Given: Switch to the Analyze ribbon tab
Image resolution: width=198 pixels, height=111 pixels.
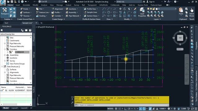Looking at the screenshot, I should (44, 5).
